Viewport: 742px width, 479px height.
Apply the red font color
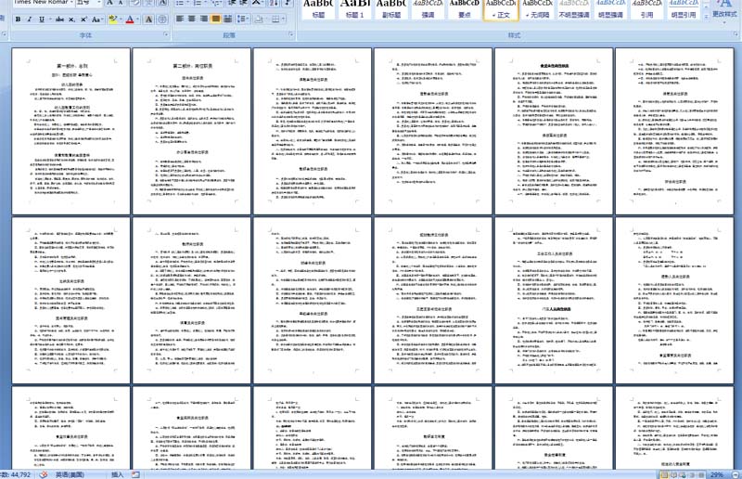(x=130, y=19)
